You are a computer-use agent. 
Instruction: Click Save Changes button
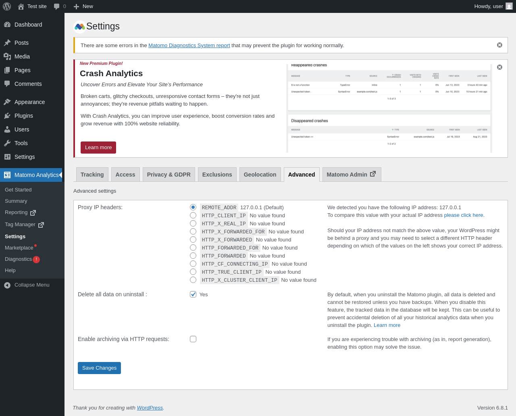99,368
